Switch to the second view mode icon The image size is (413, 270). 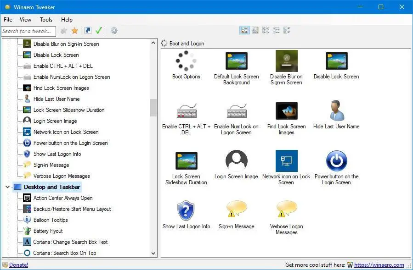(x=255, y=30)
